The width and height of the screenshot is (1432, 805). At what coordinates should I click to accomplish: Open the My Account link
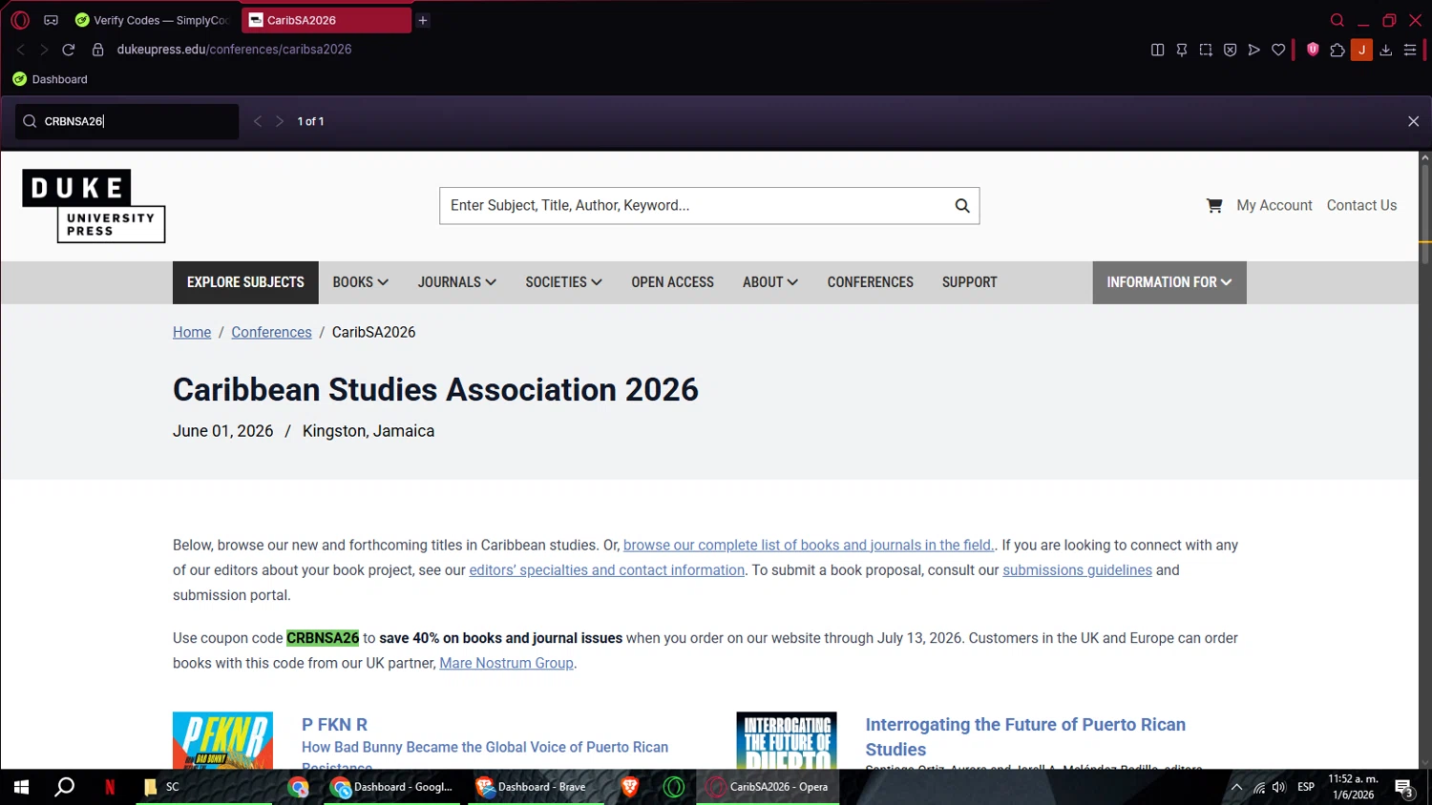coord(1274,205)
